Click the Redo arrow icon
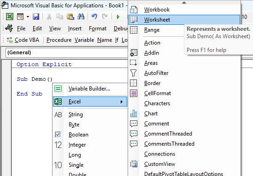 (x=105, y=17)
